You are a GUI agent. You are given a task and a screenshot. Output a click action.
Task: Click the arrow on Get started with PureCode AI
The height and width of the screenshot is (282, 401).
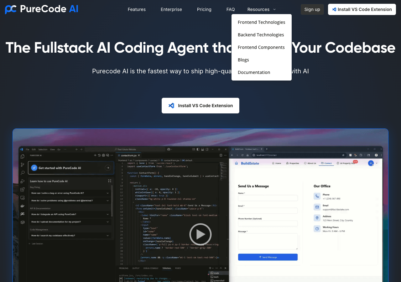pos(108,168)
